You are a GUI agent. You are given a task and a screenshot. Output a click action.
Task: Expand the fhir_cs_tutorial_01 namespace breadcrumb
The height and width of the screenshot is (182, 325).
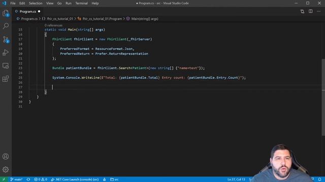click(60, 19)
